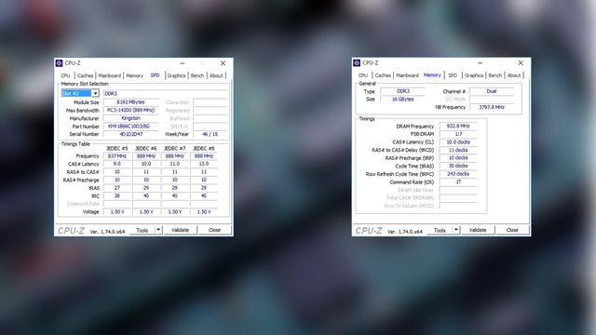Click JEDEC #7 CAS# Latency 11.0
This screenshot has width=596, height=335.
(175, 164)
